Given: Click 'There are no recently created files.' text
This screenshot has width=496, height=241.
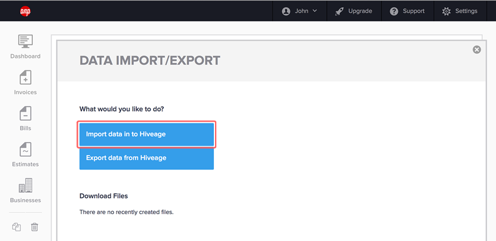Looking at the screenshot, I should [127, 212].
